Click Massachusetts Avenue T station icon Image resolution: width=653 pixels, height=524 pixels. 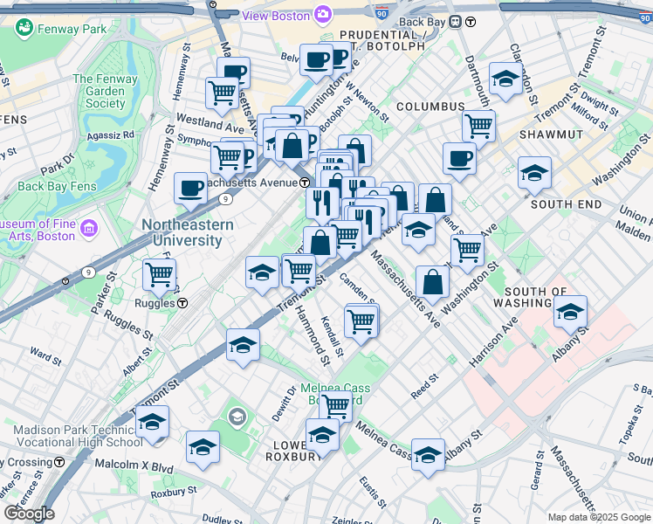305,183
